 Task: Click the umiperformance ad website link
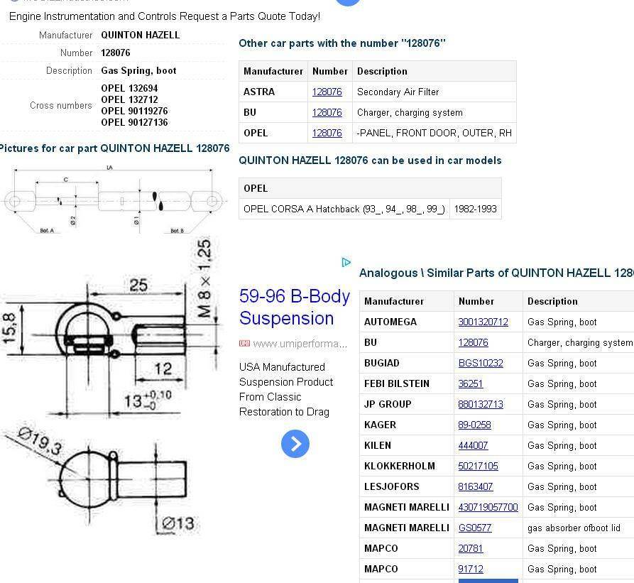[299, 344]
